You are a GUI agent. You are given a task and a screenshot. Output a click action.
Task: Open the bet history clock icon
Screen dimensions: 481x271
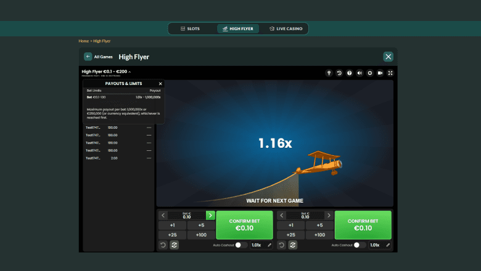pos(339,73)
